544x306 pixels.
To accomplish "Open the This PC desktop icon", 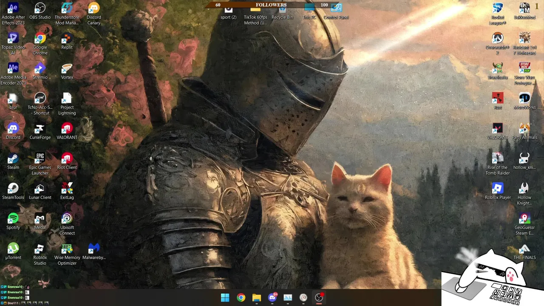I will 309,12.
